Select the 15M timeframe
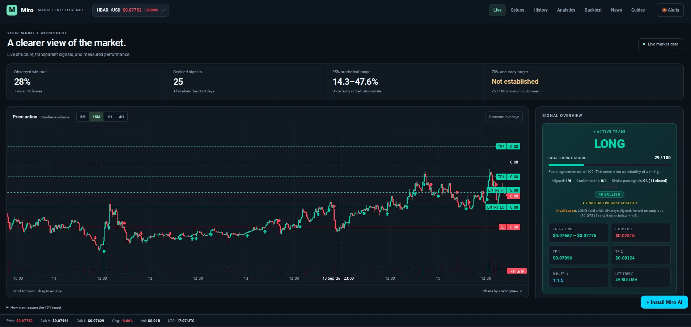 (96, 117)
